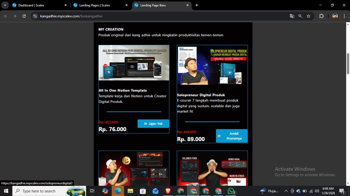Click the Translate page icon in address bar

(292, 16)
